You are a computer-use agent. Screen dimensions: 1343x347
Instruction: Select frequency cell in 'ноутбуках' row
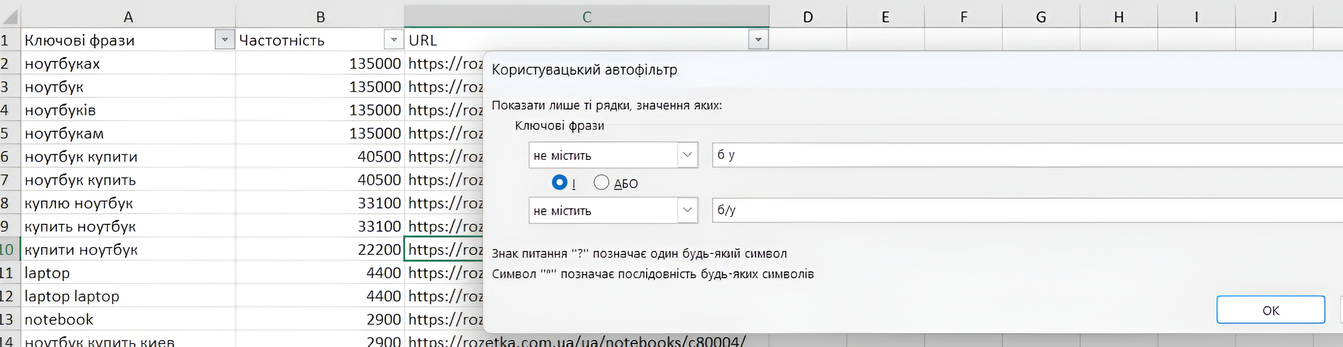[x=320, y=63]
